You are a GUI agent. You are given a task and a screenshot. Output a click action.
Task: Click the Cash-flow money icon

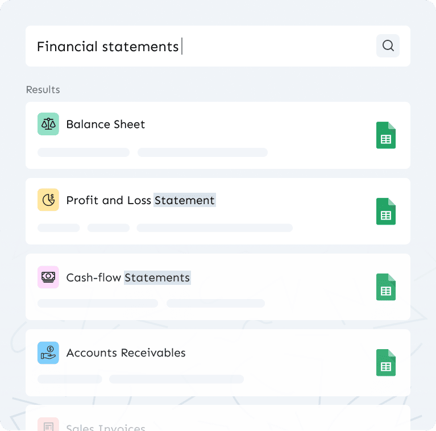tap(48, 277)
